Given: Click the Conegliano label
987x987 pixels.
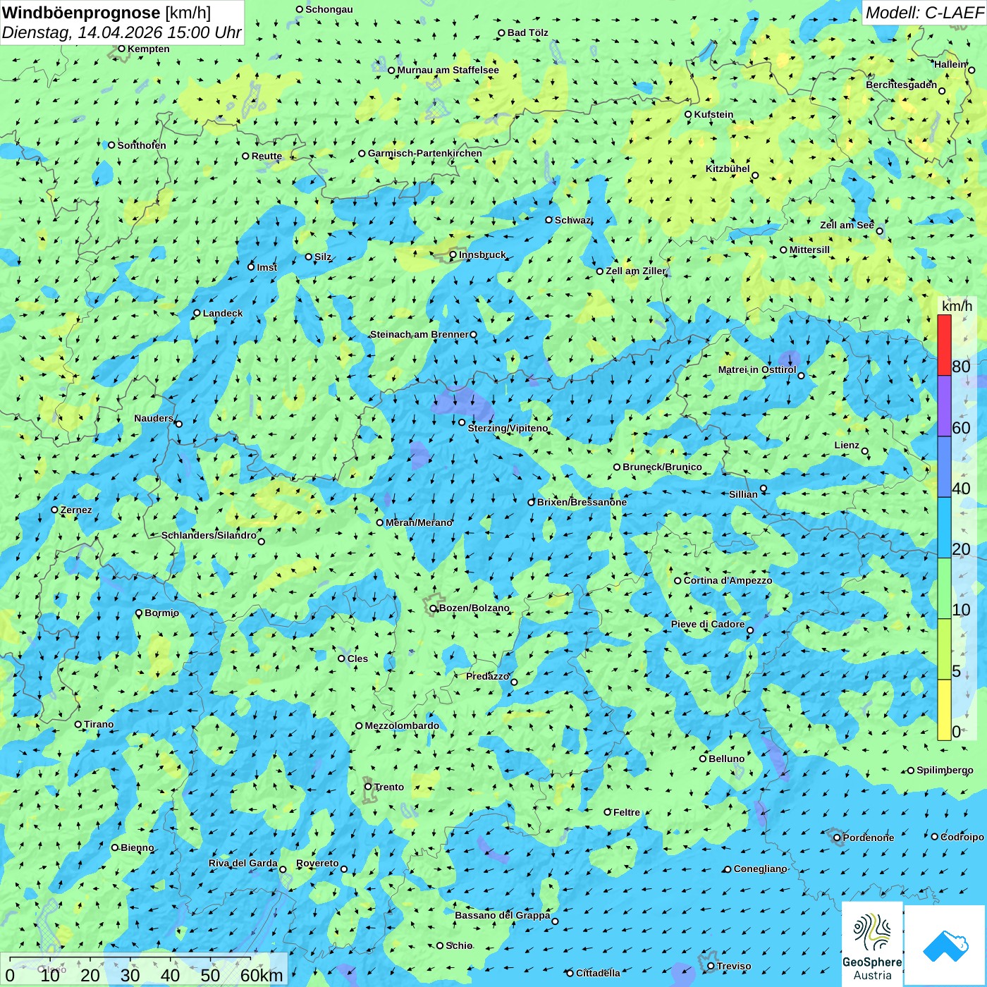Looking at the screenshot, I should click(x=760, y=869).
